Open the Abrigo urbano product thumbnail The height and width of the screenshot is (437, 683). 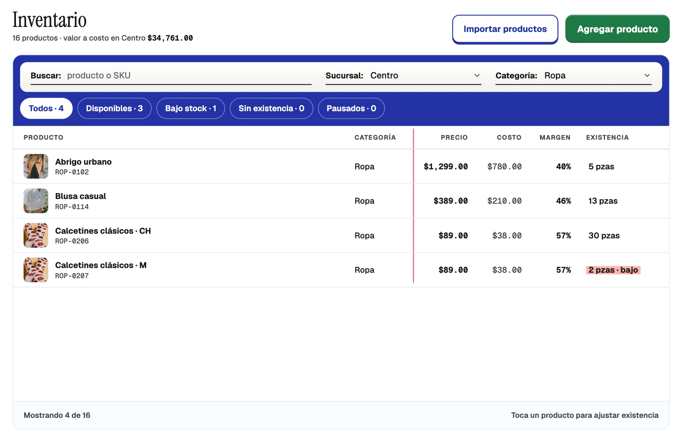(36, 167)
